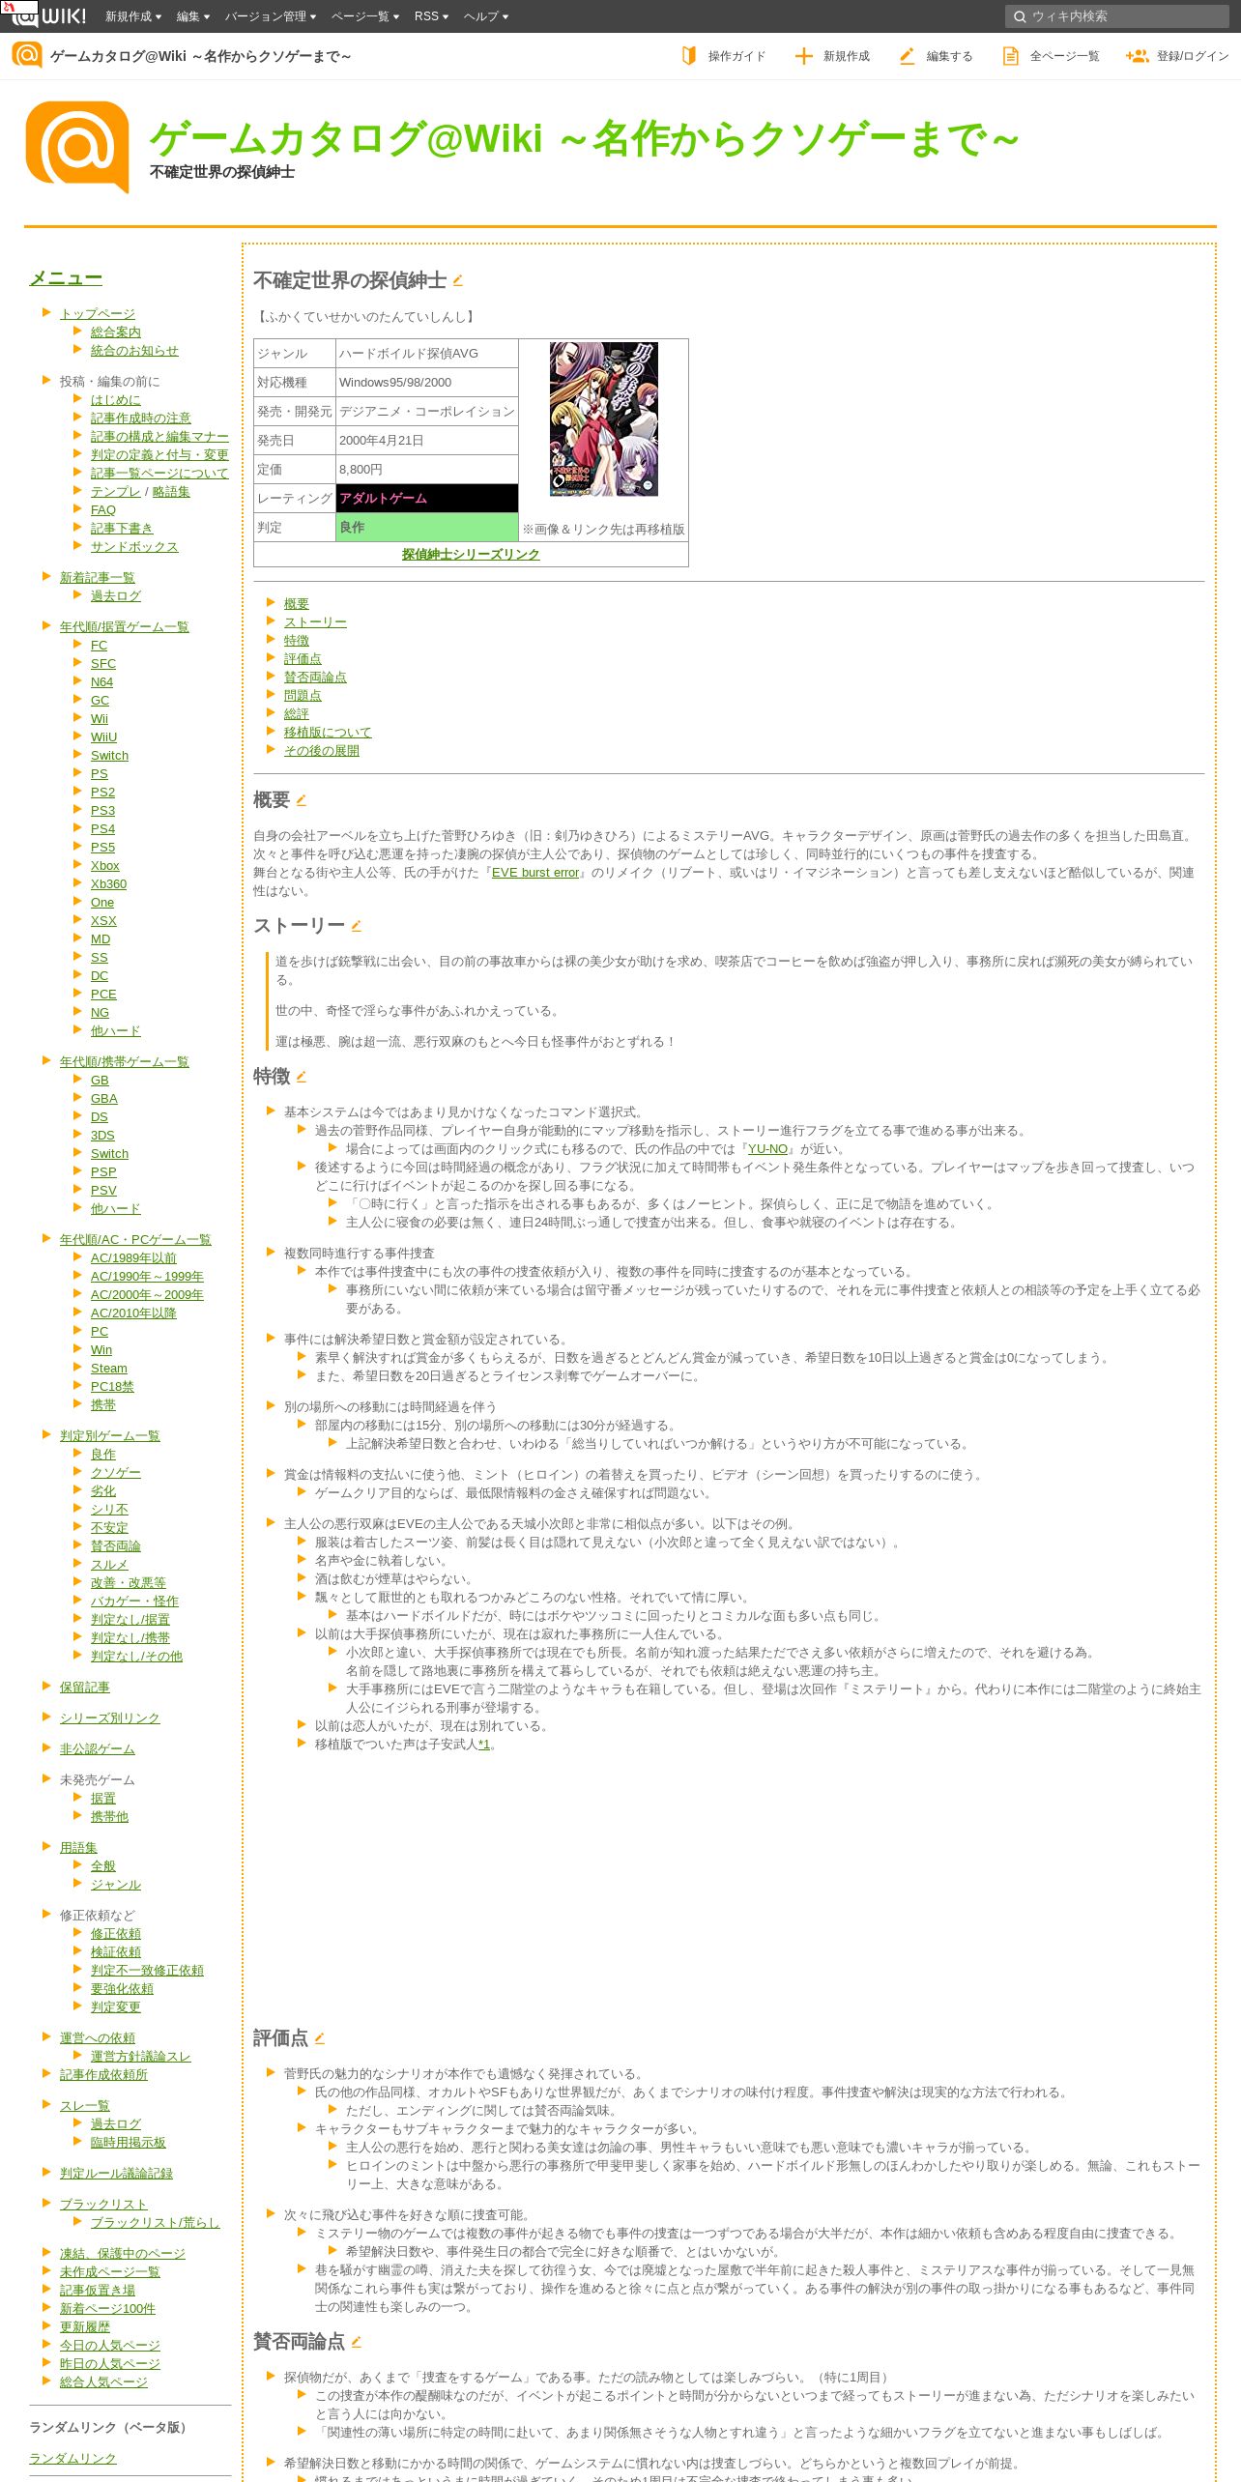The width and height of the screenshot is (1241, 2482).
Task: Click ランダムリンク at sidebar bottom
Action: click(72, 2459)
